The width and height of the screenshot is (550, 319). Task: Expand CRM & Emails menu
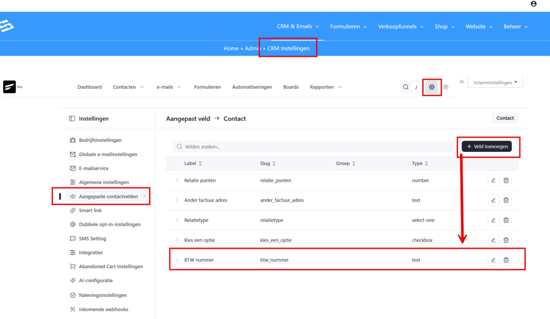tap(298, 26)
